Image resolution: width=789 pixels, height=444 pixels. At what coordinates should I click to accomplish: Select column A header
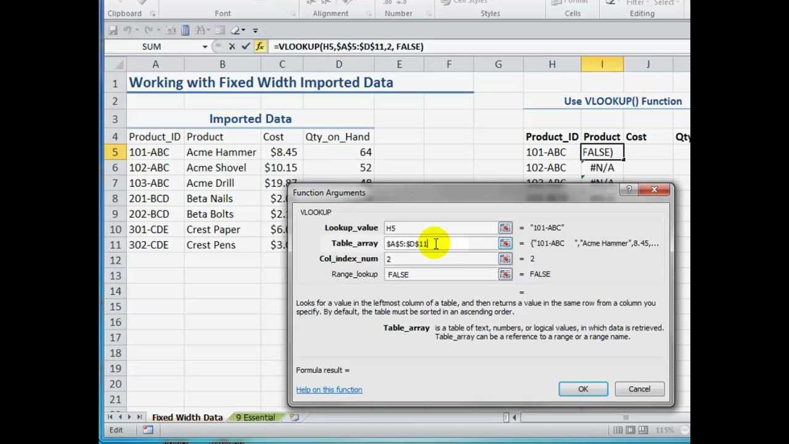coord(155,64)
